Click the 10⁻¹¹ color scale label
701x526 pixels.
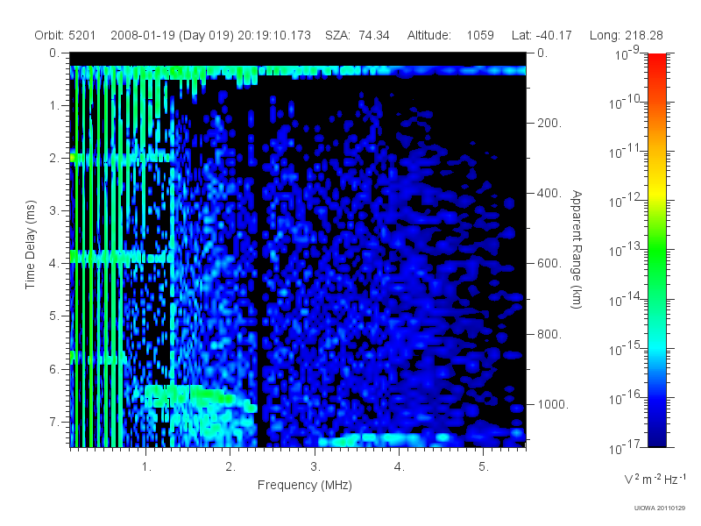pos(627,151)
